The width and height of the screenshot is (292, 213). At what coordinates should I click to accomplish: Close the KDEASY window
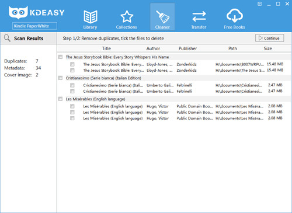click(x=287, y=4)
